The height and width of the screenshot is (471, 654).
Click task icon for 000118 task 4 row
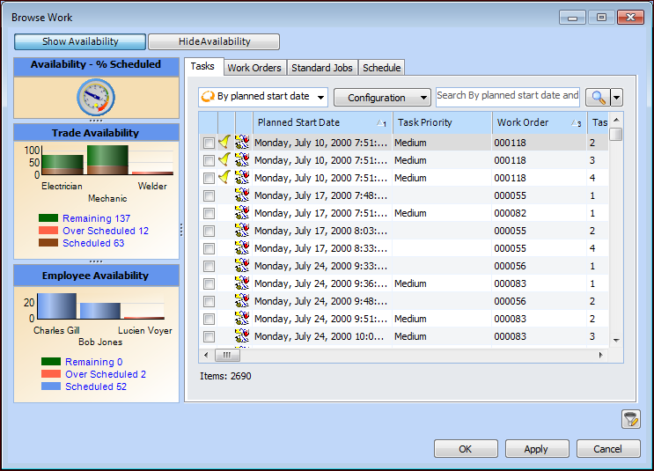(x=242, y=177)
